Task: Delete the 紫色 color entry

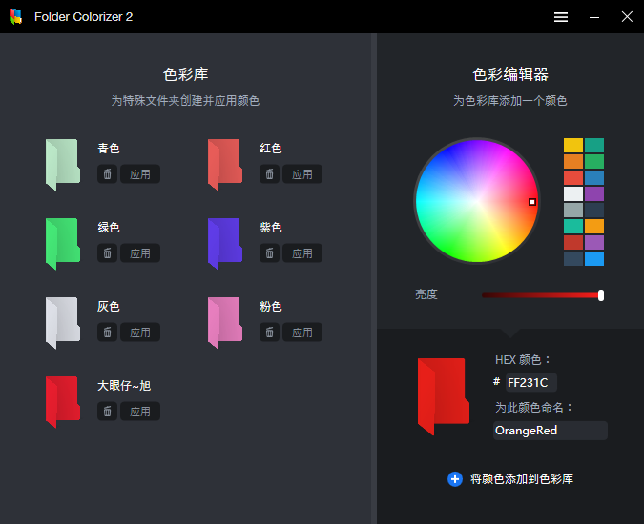Action: pyautogui.click(x=269, y=253)
